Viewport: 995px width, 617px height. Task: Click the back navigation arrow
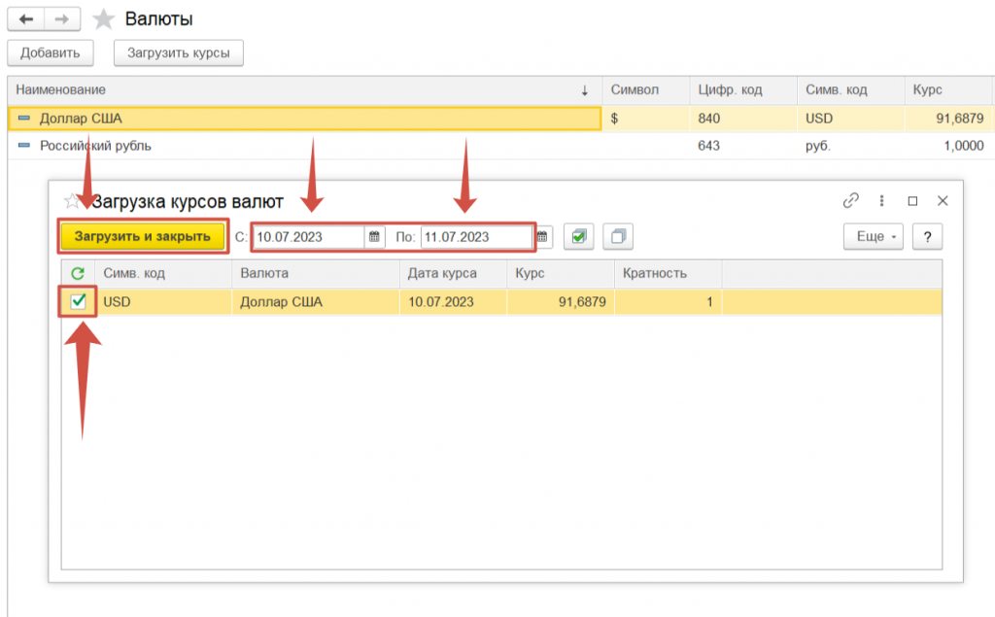coord(25,18)
